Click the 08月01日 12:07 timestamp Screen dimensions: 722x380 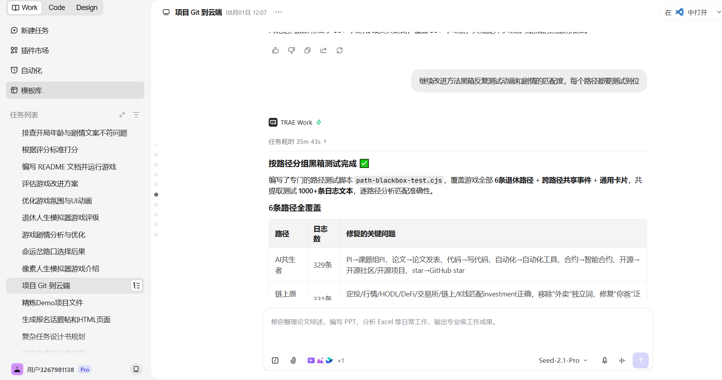[x=246, y=12]
